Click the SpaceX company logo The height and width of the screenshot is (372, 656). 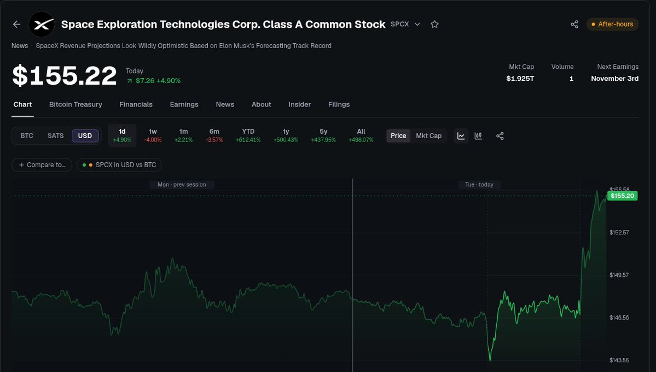click(42, 24)
